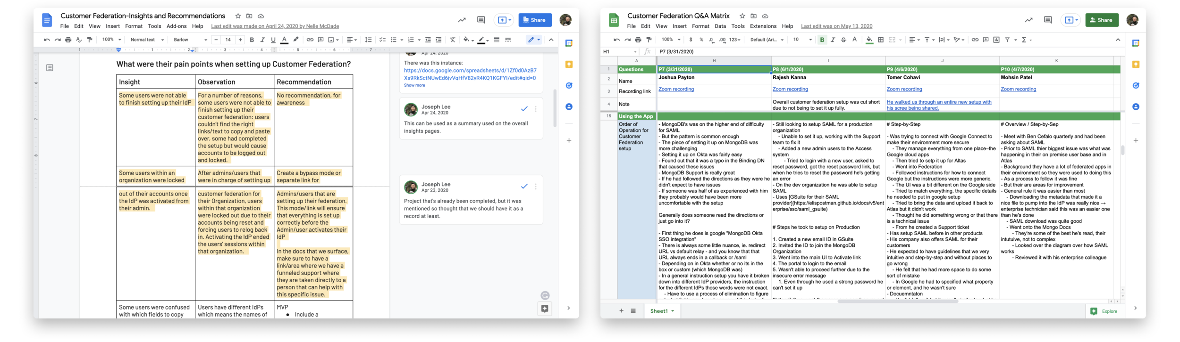Image resolution: width=1180 pixels, height=342 pixels.
Task: Open the Docs text alignment dropdown
Action: pyautogui.click(x=351, y=40)
